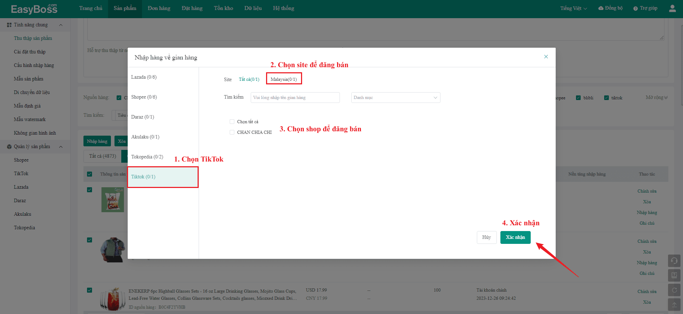Click the green Xóa button
The image size is (683, 314).
122,141
